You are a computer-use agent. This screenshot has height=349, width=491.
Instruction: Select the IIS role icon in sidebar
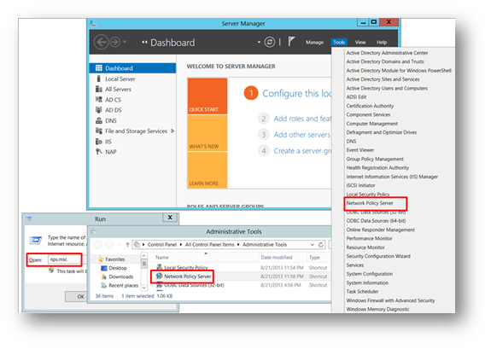tap(99, 142)
